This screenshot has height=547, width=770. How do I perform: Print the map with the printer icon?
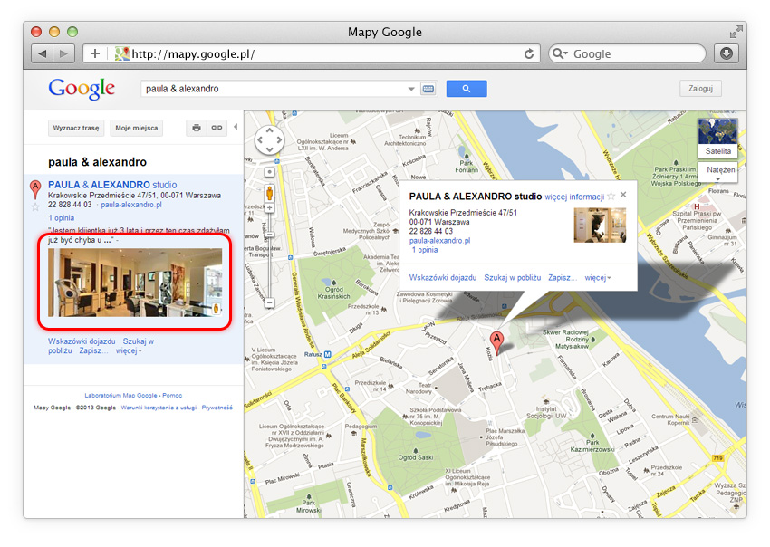[197, 128]
